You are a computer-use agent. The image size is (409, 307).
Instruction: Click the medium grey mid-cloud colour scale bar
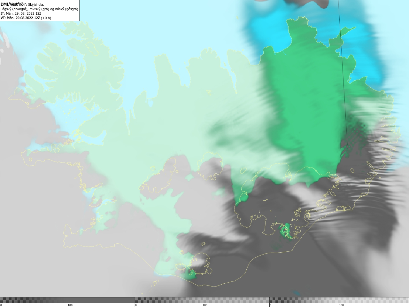pyautogui.click(x=202, y=300)
